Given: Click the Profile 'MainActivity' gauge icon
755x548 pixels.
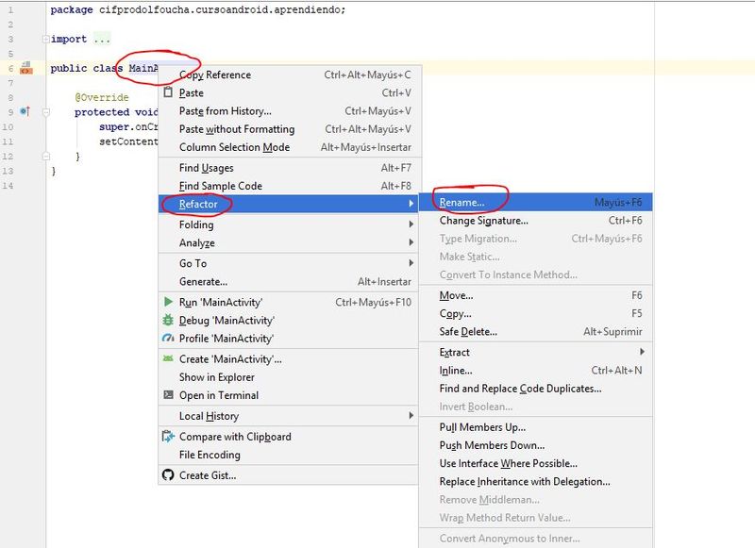Looking at the screenshot, I should click(168, 339).
